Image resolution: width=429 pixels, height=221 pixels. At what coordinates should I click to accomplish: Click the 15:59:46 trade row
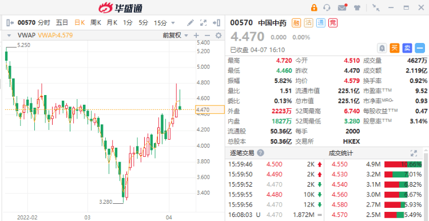275,164
